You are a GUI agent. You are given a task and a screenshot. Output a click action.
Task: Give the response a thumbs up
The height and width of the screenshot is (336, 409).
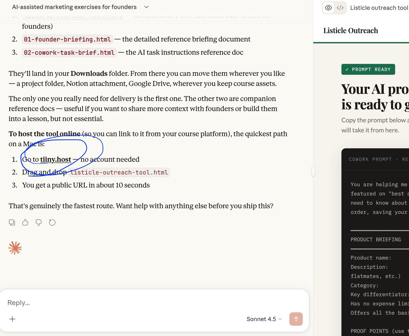click(25, 222)
